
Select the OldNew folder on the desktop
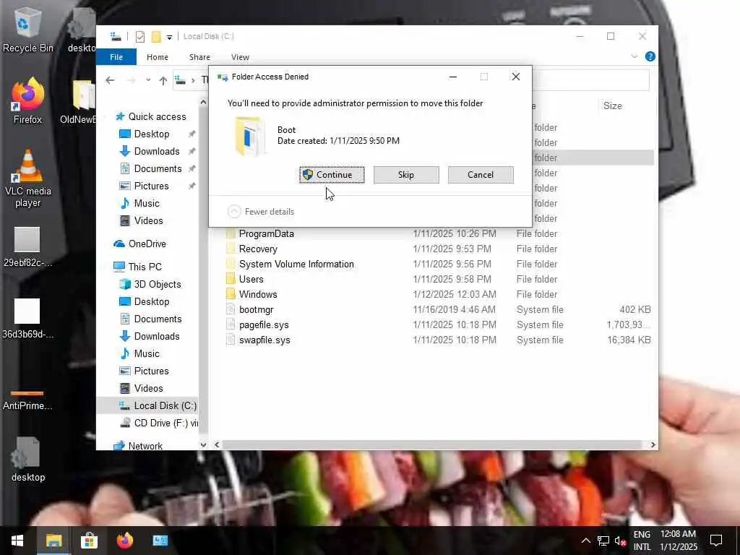tap(78, 102)
